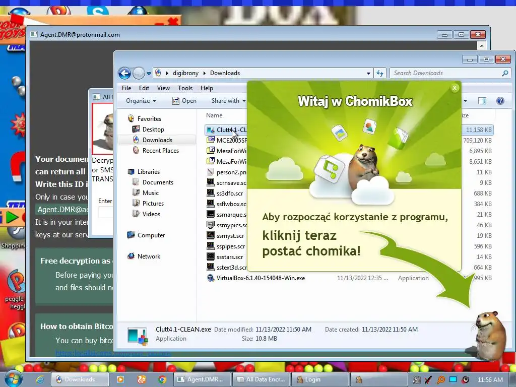Expand the Organize dropdown
Screen dimensions: 516x387
click(141, 101)
